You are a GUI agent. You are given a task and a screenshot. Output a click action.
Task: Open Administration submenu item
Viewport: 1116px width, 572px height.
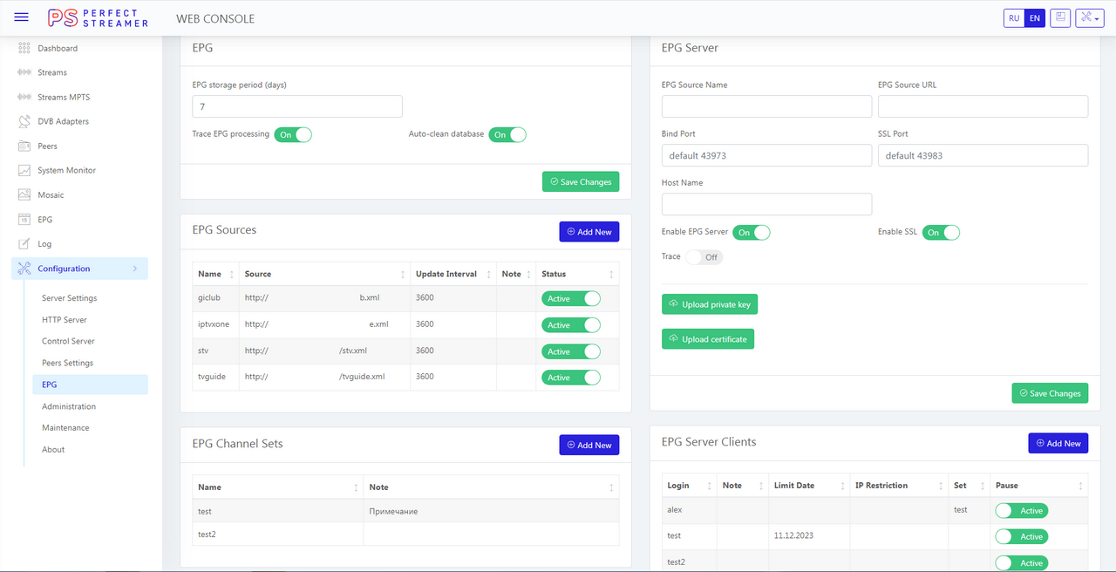tap(69, 406)
